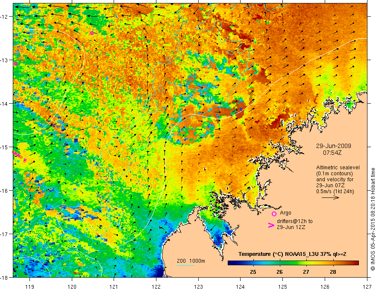Click the colorbar tick label '27'

(306, 272)
